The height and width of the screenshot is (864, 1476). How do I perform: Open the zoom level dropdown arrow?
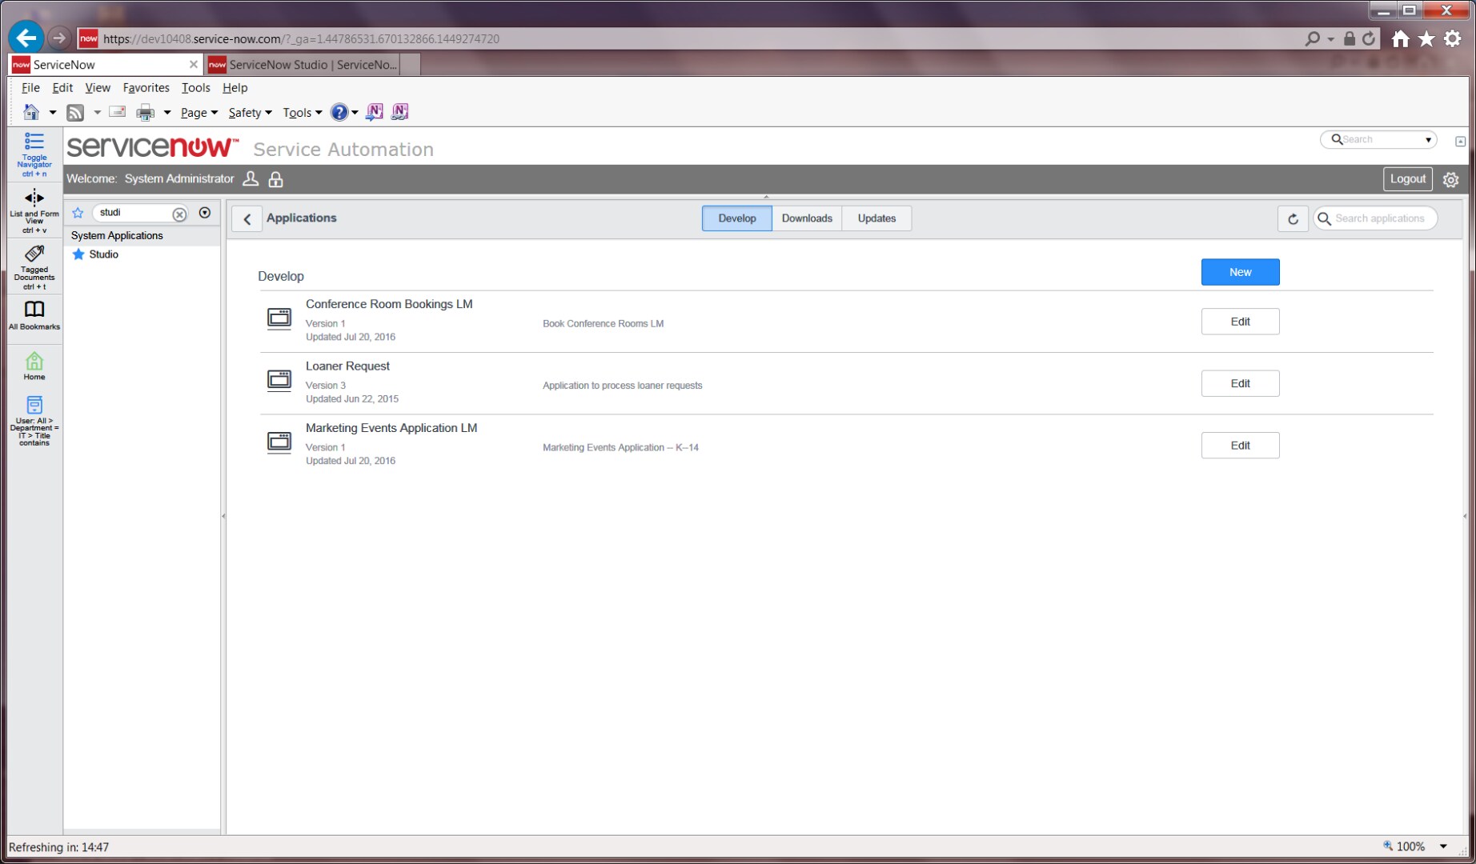pos(1443,846)
